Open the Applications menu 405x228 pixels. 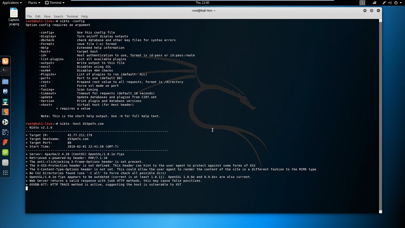tap(12, 3)
